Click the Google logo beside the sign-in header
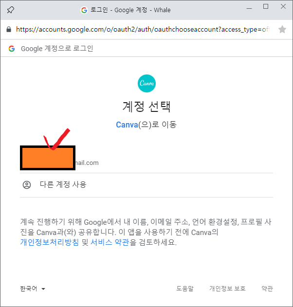Screen dimensions: 293x307 click(12, 49)
